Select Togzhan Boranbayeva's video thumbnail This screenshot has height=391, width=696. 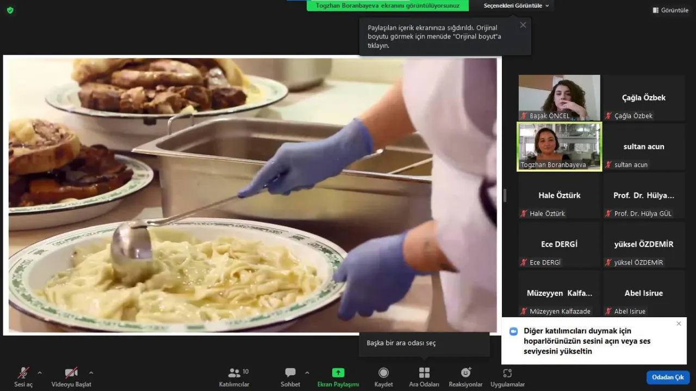559,147
